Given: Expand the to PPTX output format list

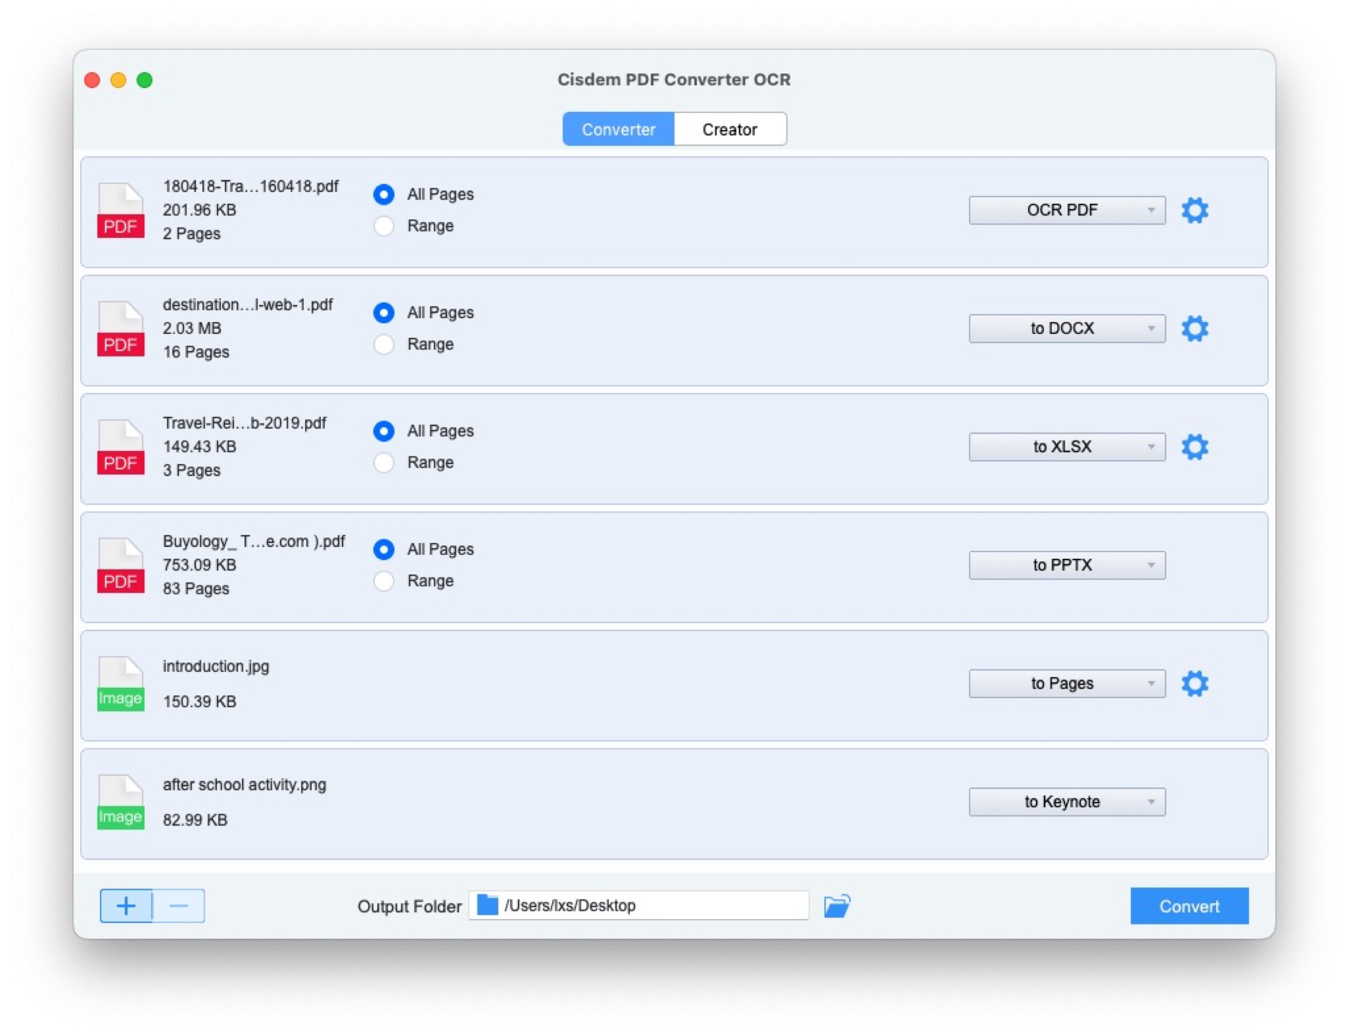Looking at the screenshot, I should click(1066, 564).
